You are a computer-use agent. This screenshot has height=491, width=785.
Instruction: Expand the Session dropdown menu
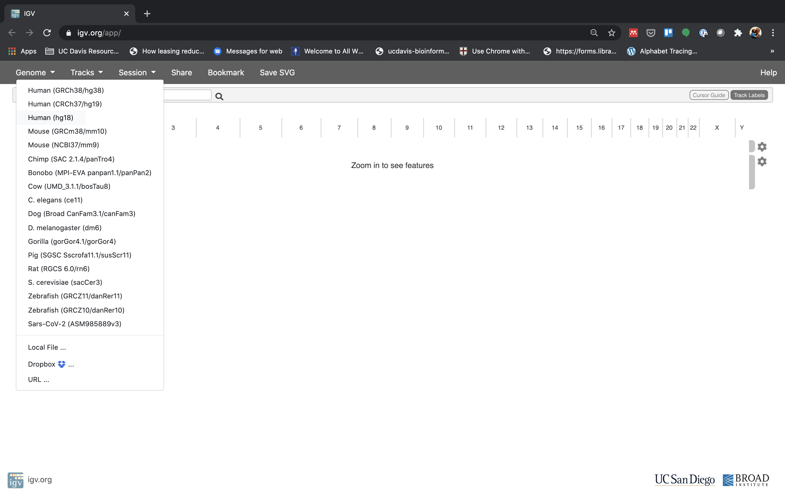coord(137,72)
